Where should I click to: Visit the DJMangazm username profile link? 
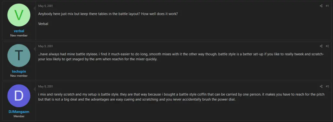[x=19, y=112]
